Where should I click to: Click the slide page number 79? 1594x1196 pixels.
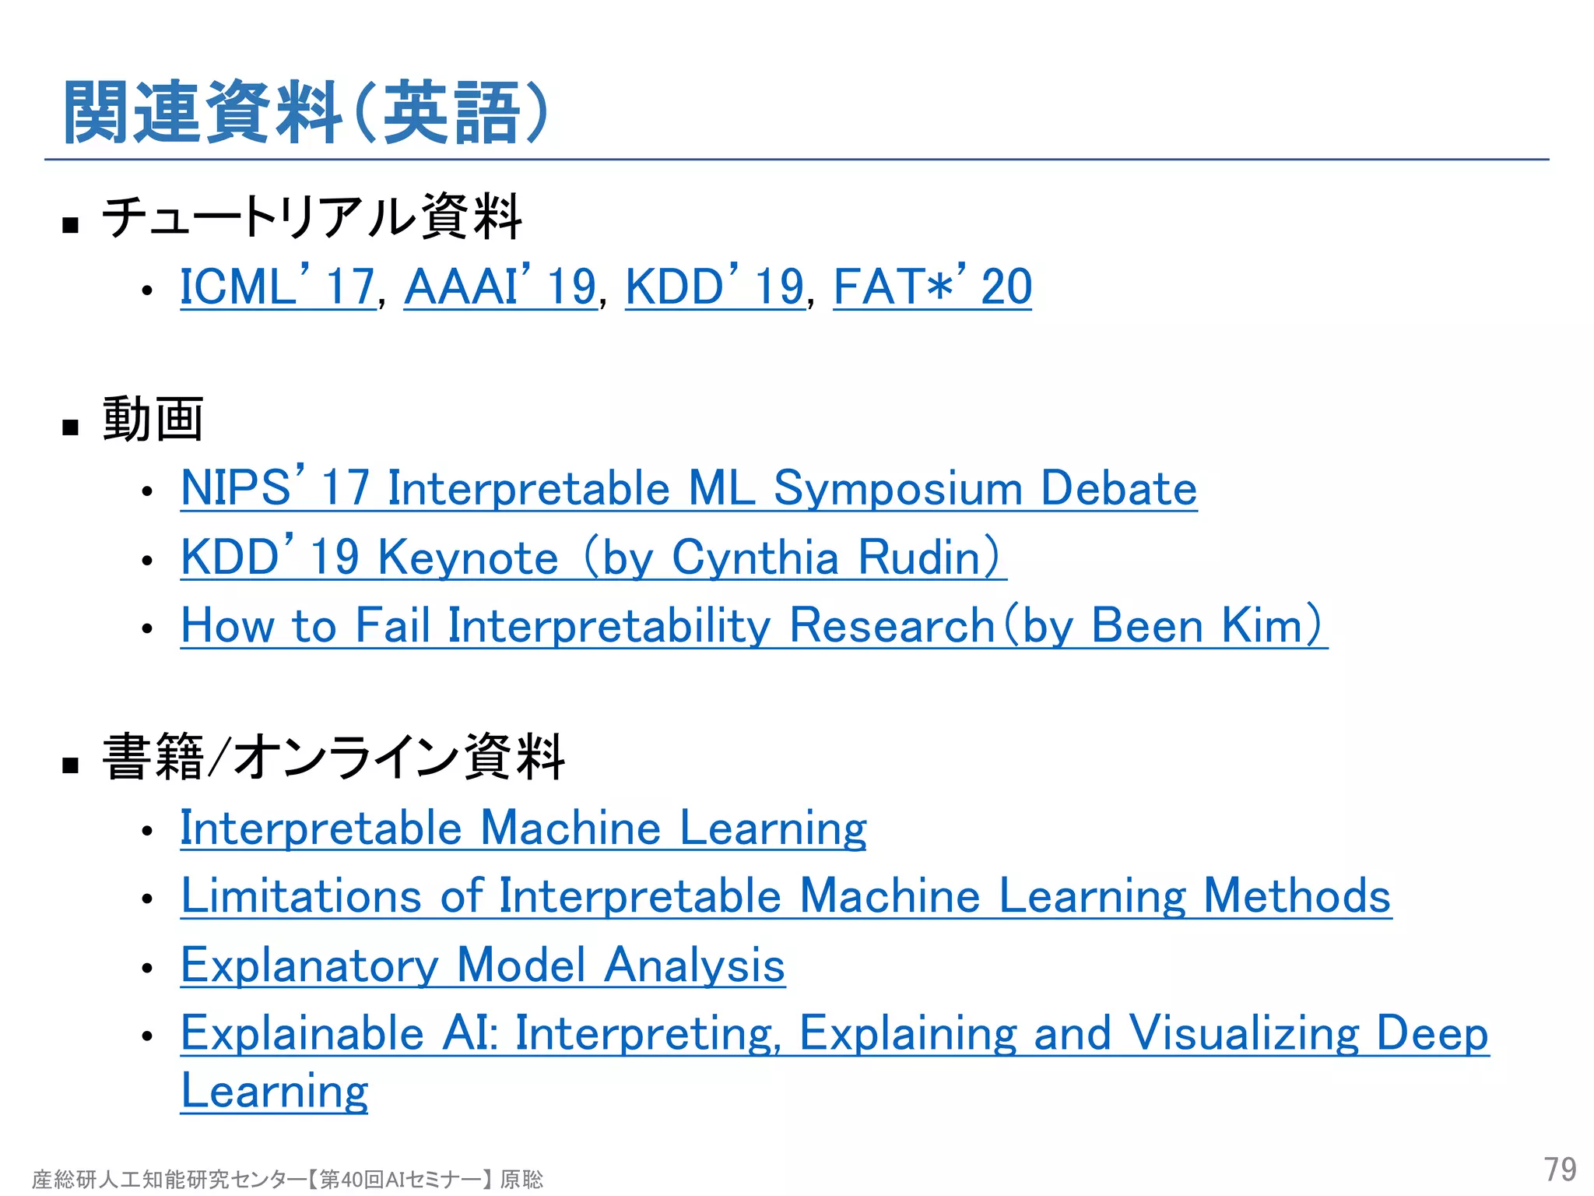(x=1559, y=1170)
